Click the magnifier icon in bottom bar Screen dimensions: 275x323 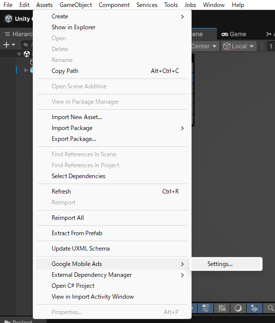point(271,308)
